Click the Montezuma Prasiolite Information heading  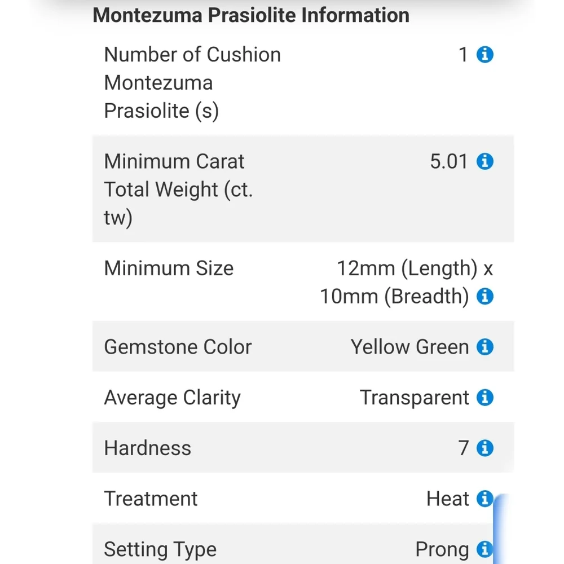pyautogui.click(x=251, y=15)
